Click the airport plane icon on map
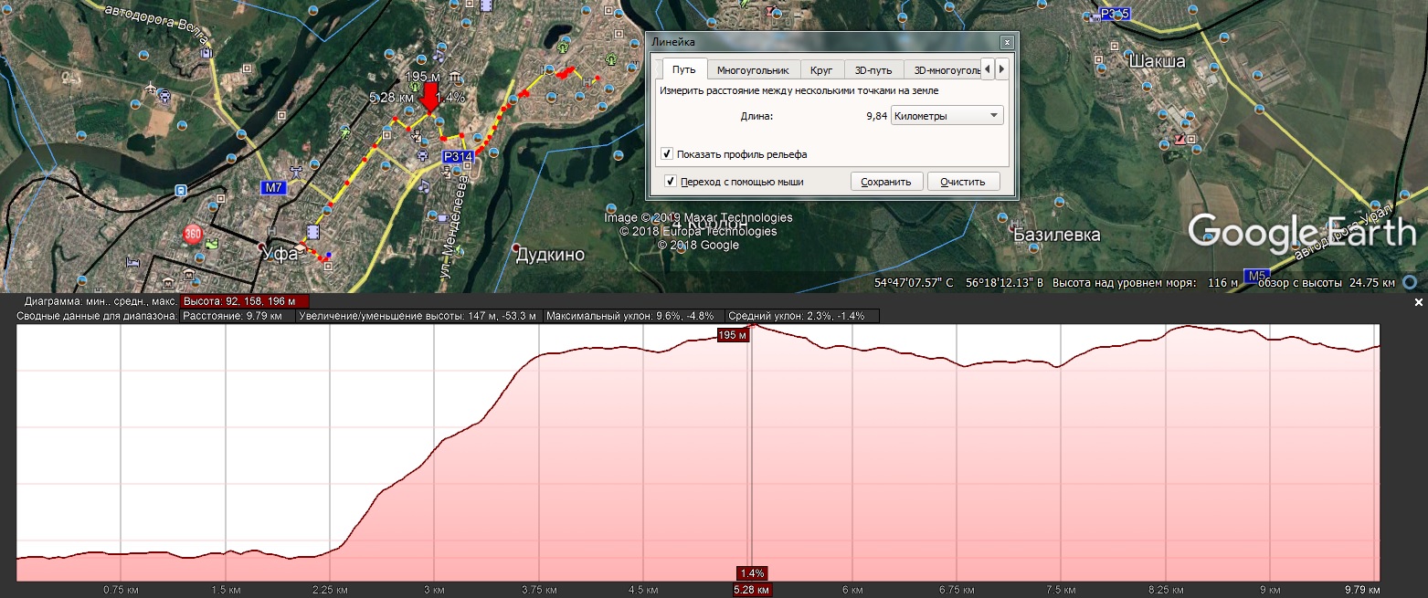 point(151,87)
